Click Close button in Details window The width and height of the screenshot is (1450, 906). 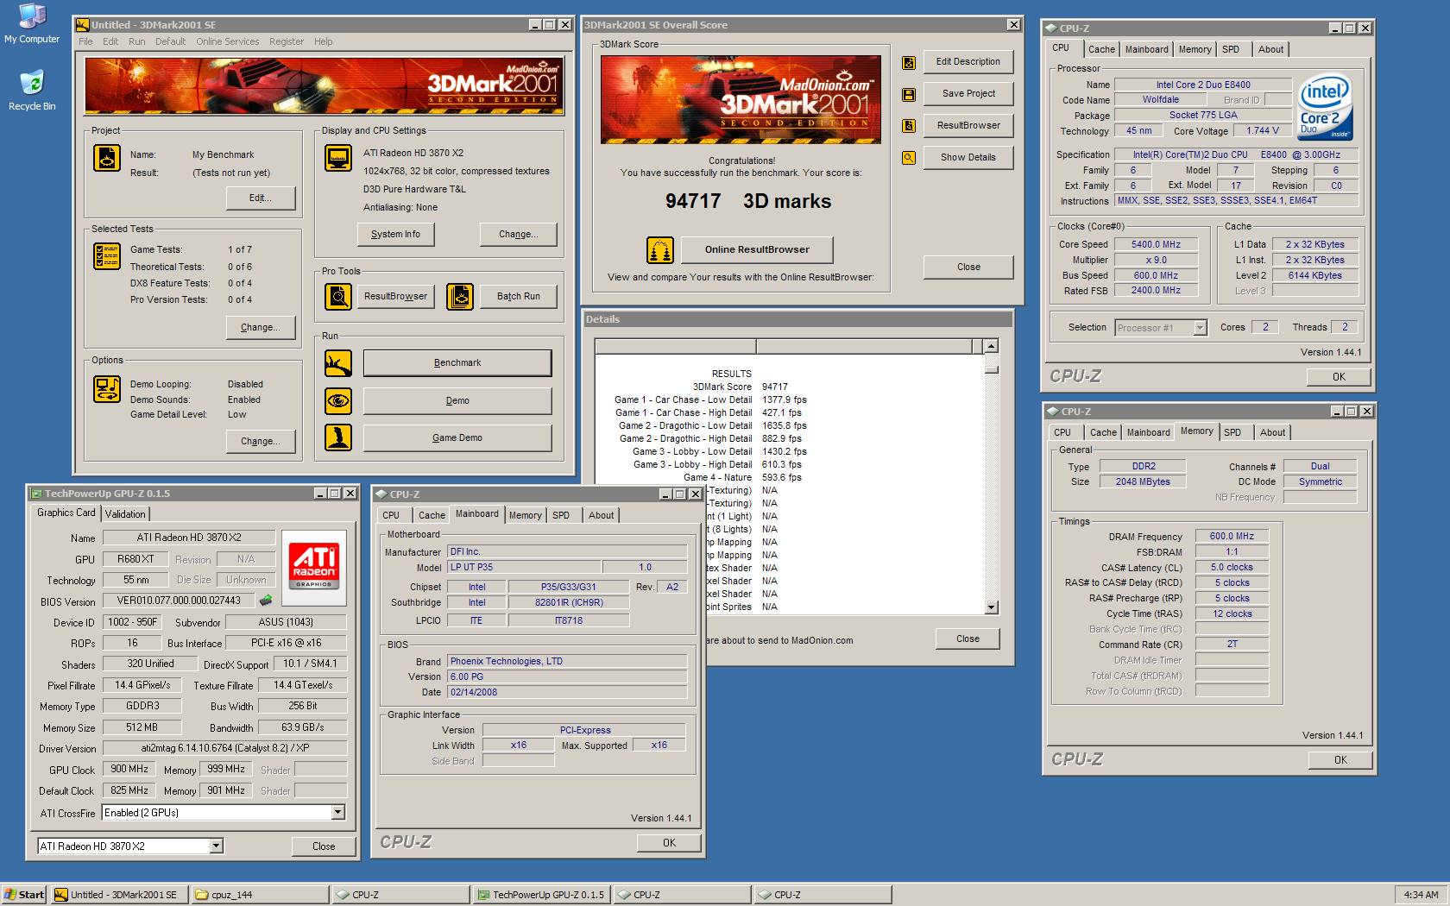(968, 639)
